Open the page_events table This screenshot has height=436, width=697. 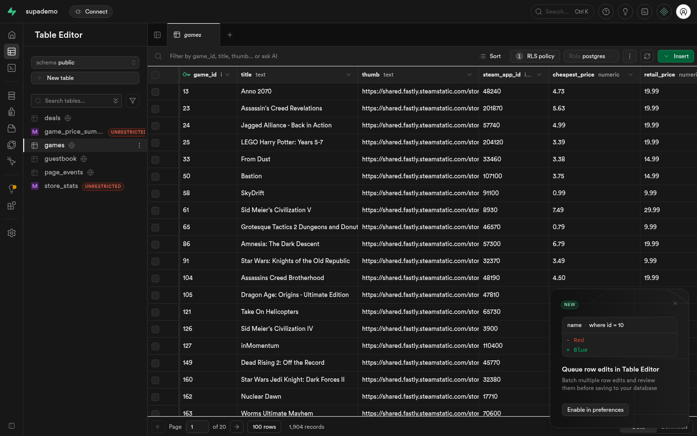point(63,172)
